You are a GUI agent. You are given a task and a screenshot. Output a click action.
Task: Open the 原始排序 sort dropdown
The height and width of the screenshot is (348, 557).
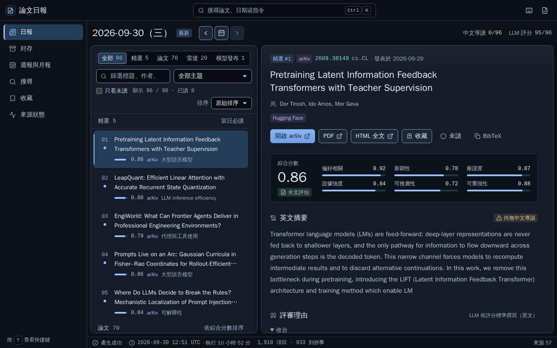coord(232,103)
